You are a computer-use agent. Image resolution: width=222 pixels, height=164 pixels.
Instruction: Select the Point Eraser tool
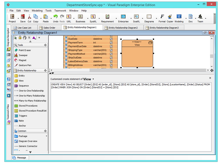[x=25, y=50]
